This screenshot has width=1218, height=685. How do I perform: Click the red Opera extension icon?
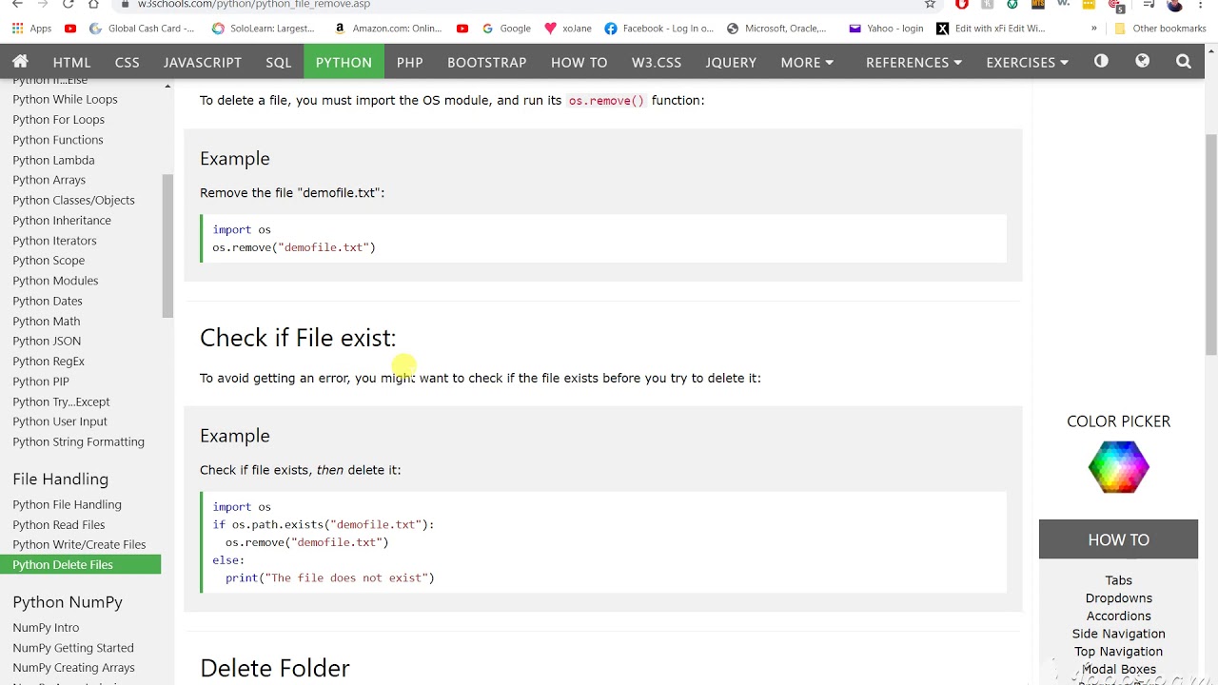click(962, 5)
